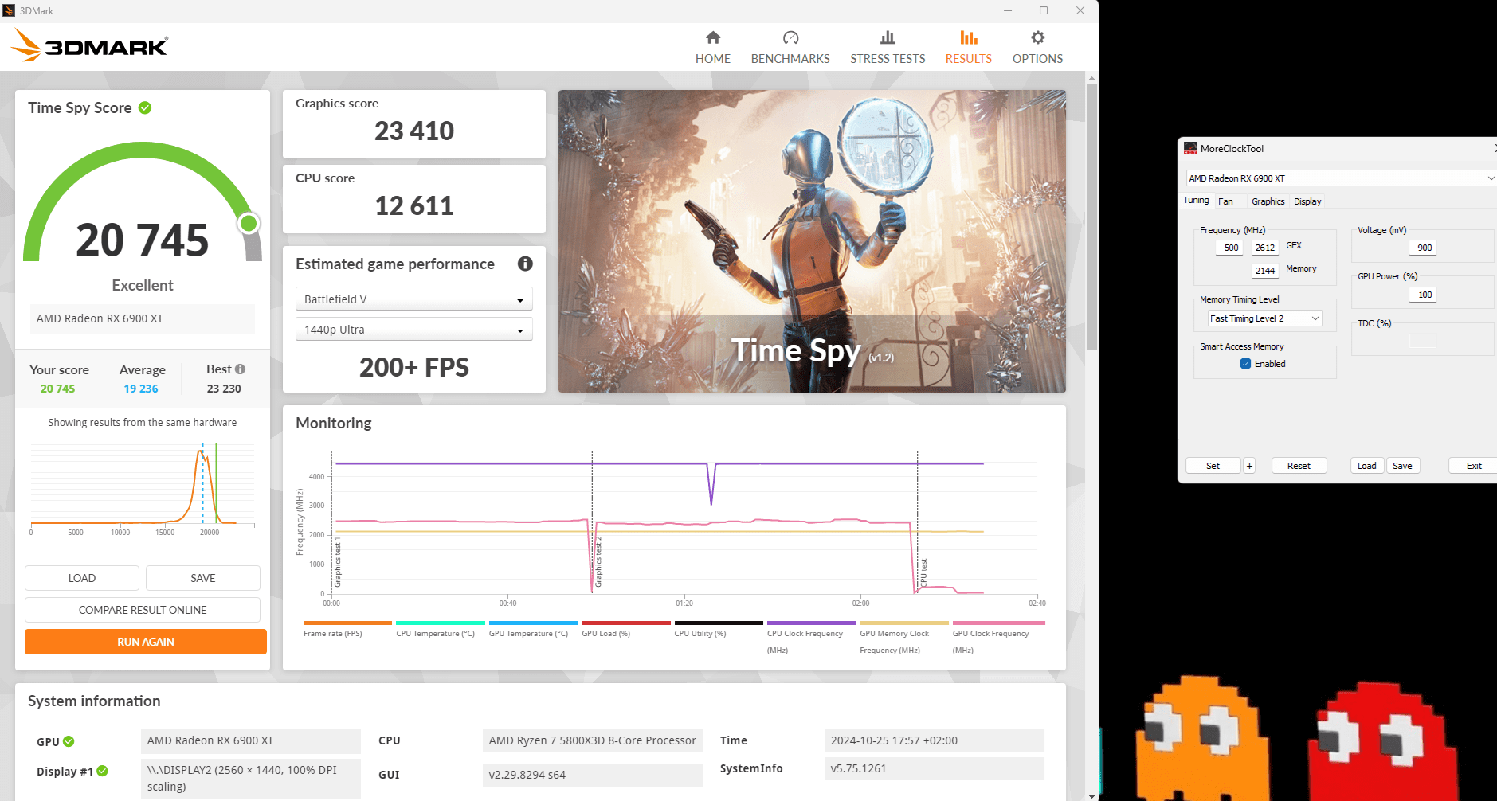Screen dimensions: 1497x801
Task: Switch to the Display tab in MoreClockTool
Action: point(1307,201)
